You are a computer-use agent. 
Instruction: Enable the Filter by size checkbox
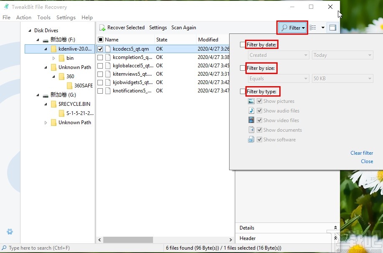point(243,68)
